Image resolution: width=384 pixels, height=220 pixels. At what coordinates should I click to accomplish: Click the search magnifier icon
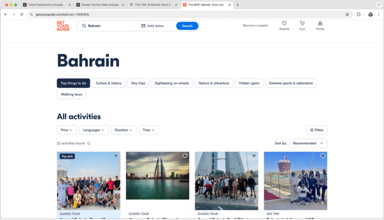click(x=84, y=26)
